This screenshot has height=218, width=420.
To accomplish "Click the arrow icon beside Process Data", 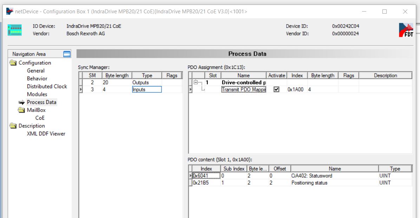I will pyautogui.click(x=22, y=103).
